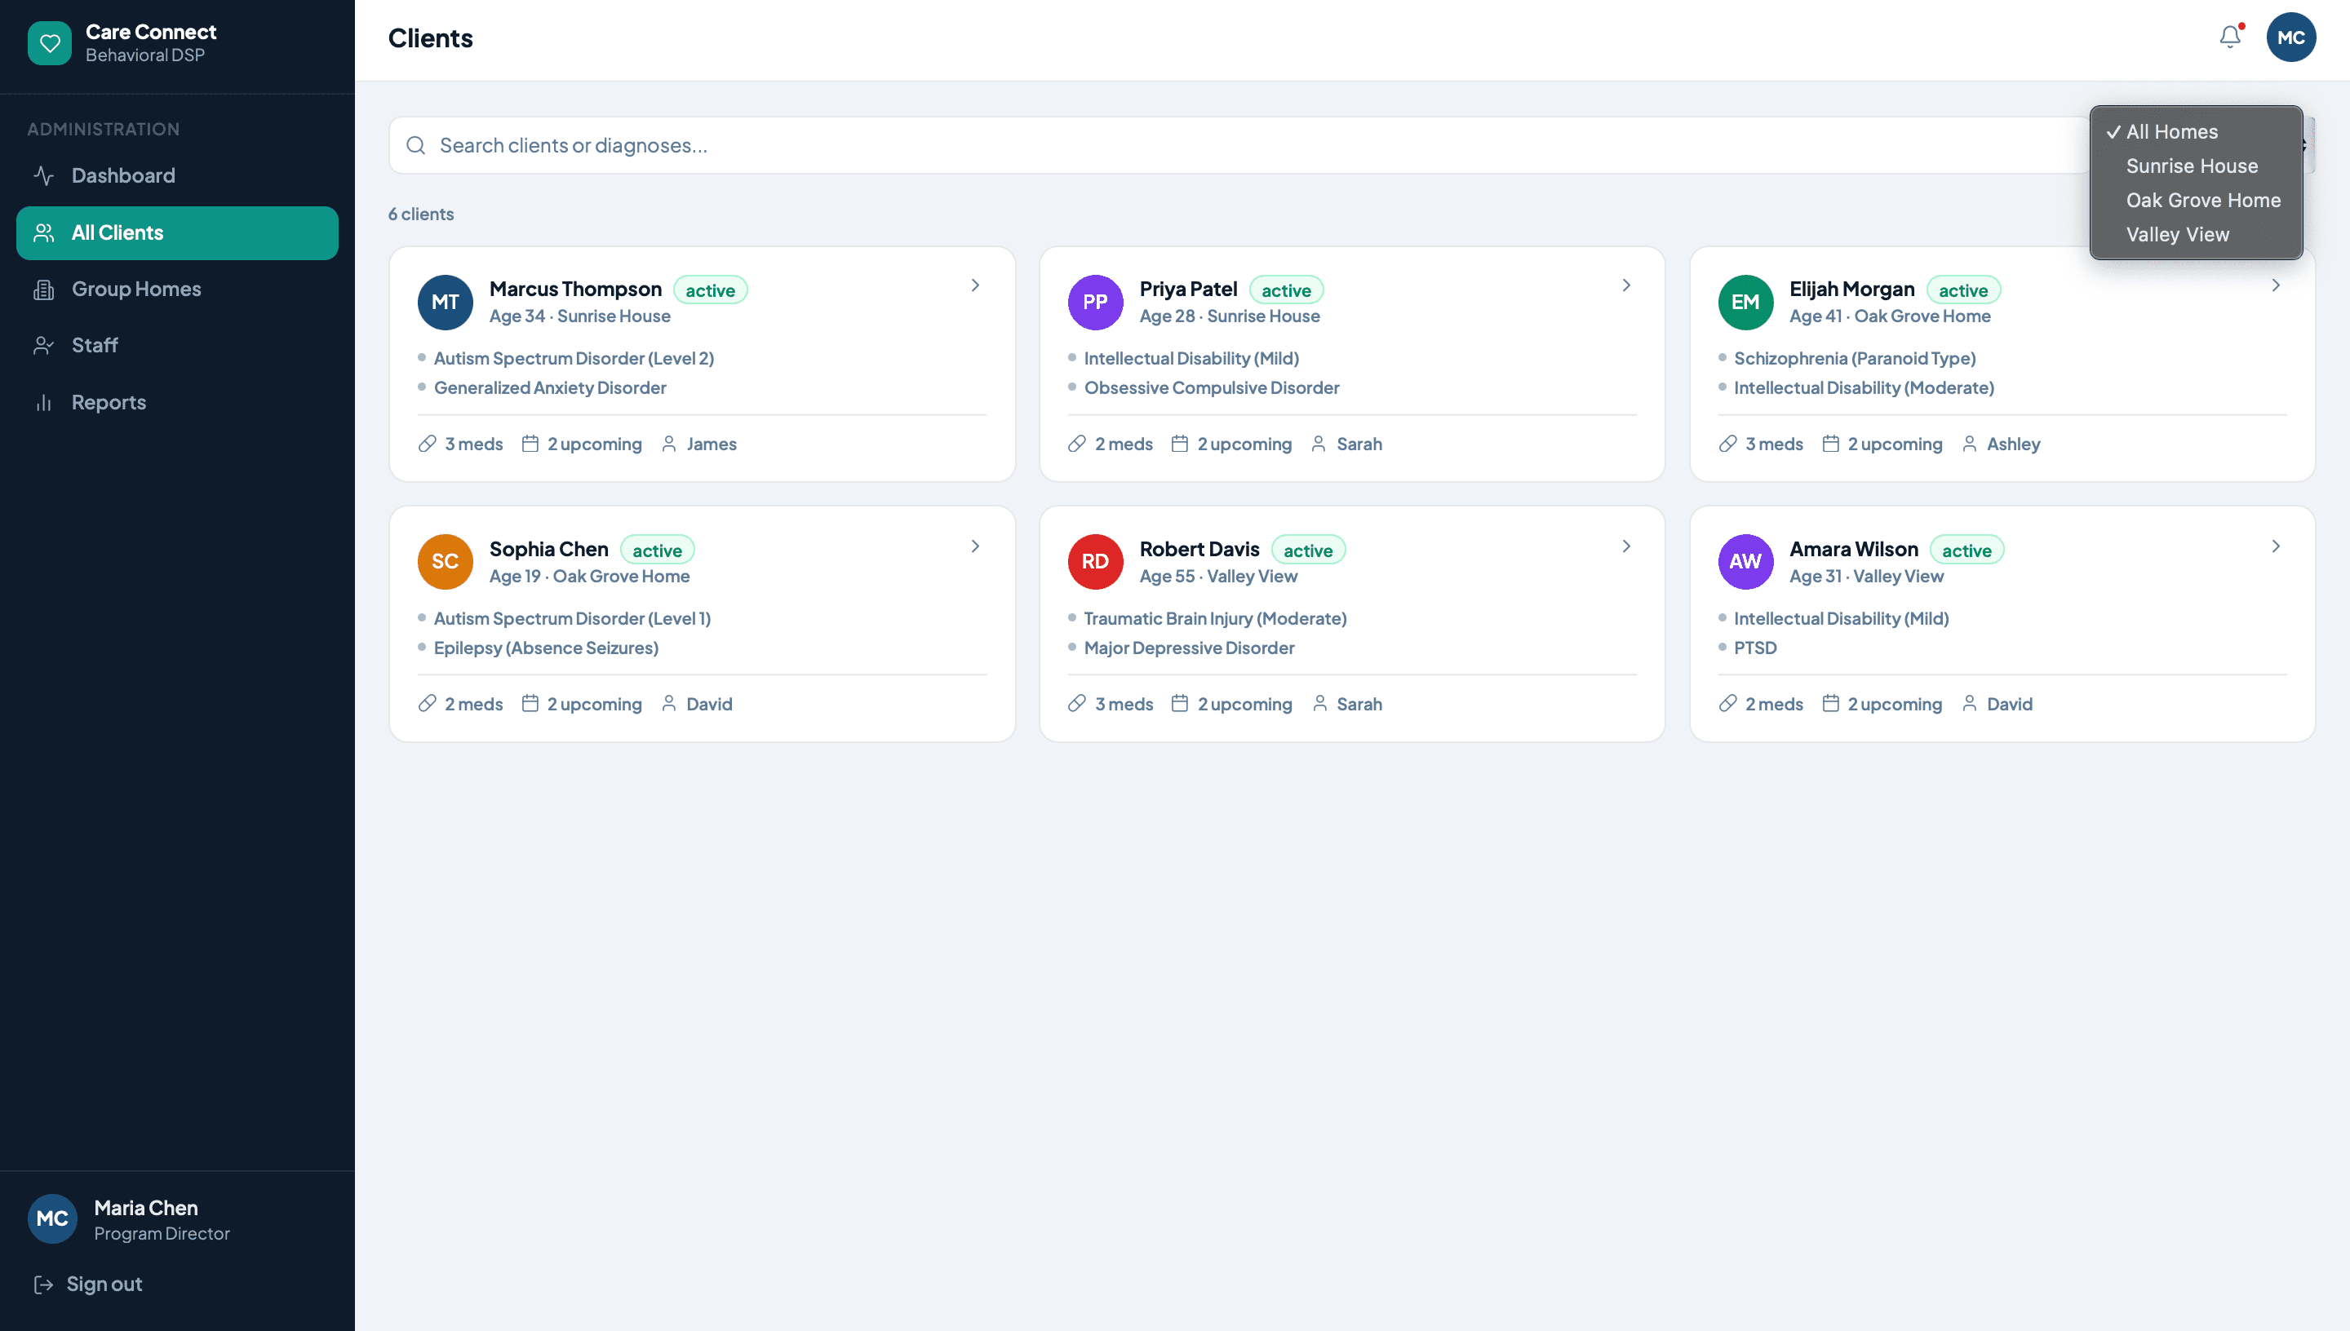Click the Reports bar chart icon

pyautogui.click(x=44, y=402)
